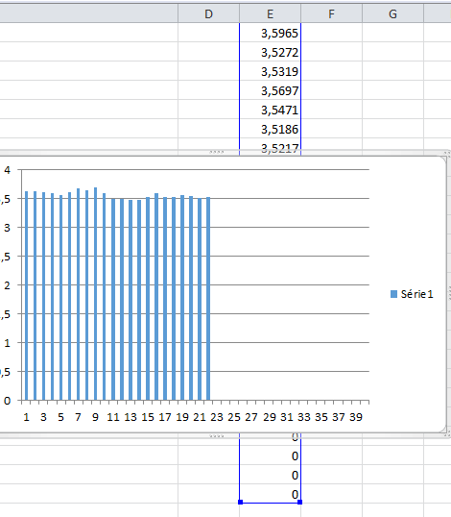Select the Série1 legend entry
The height and width of the screenshot is (517, 451).
[412, 294]
